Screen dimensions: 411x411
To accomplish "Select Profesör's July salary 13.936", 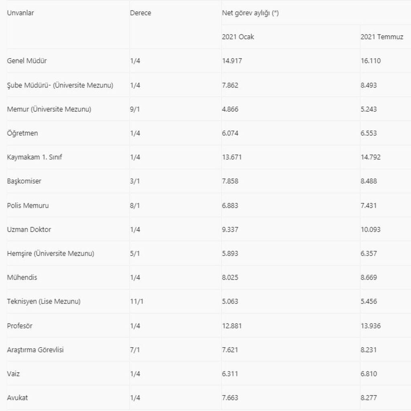I will pyautogui.click(x=370, y=326).
